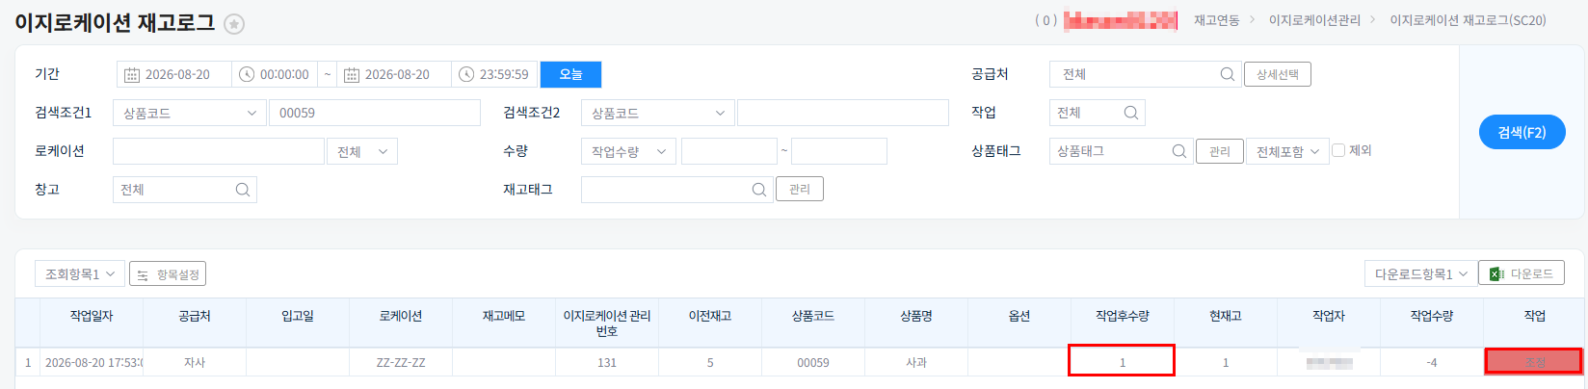Go to 재고연동 breadcrumb
The image size is (1588, 389).
pos(1217,20)
